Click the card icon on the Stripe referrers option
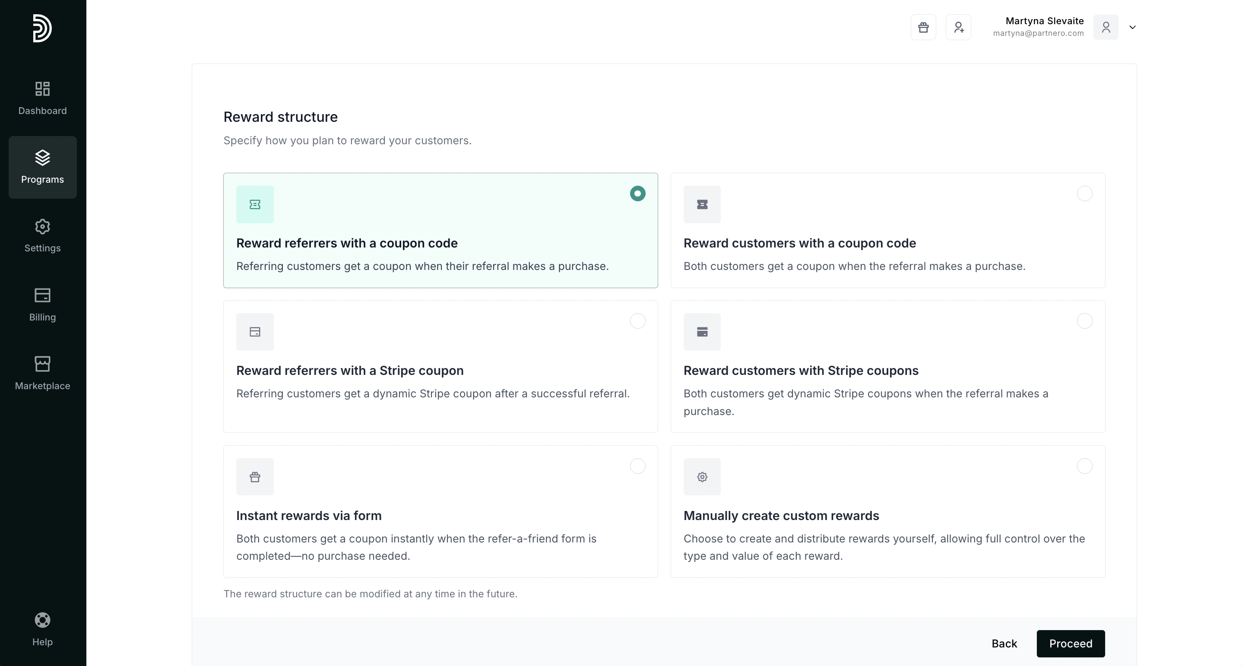This screenshot has width=1242, height=666. point(254,332)
